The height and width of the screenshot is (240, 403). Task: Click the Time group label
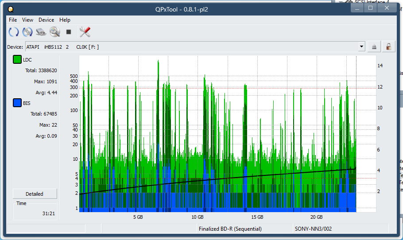(21, 203)
